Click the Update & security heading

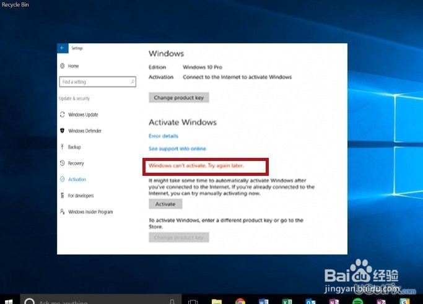(74, 98)
